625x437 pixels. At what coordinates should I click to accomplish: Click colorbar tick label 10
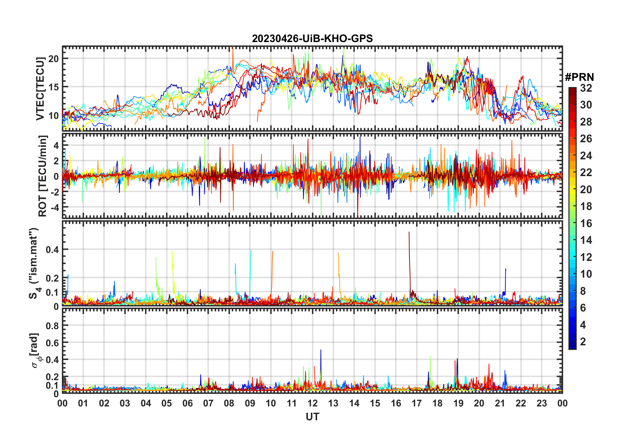tap(586, 274)
